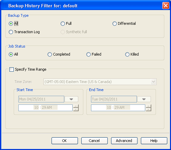Click the Cancel button
The height and width of the screenshot is (150, 171).
click(x=94, y=141)
